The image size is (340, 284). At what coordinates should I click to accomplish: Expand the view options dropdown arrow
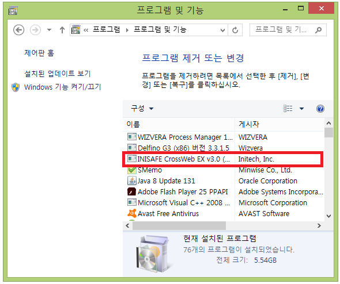(301, 108)
